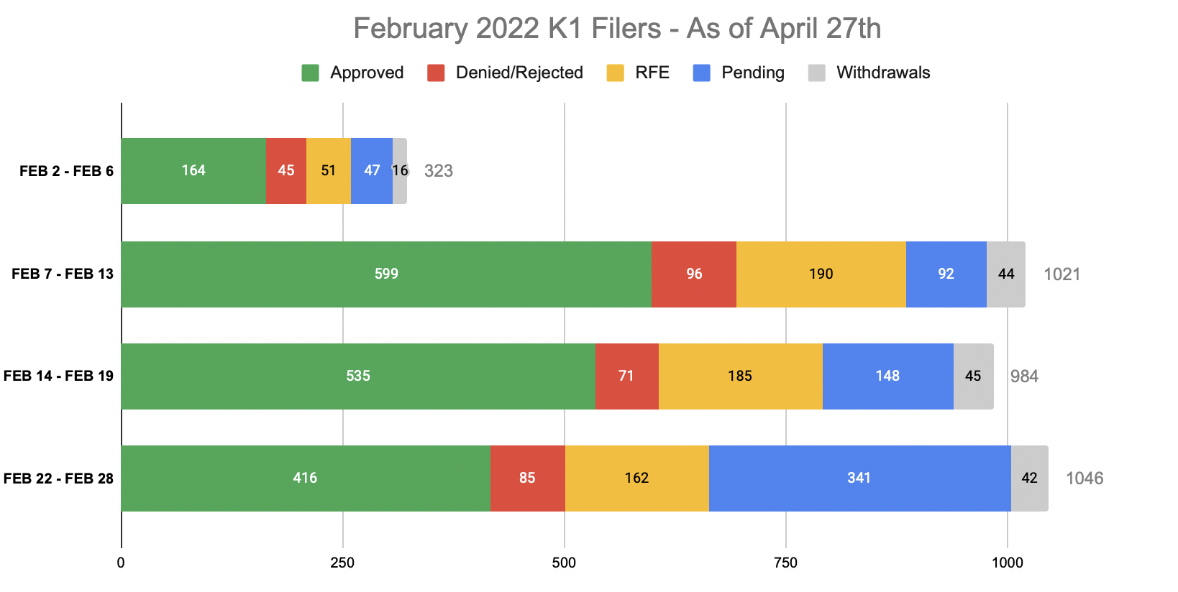The image size is (1178, 592).
Task: Click the 148 pending bar segment
Action: (x=887, y=376)
